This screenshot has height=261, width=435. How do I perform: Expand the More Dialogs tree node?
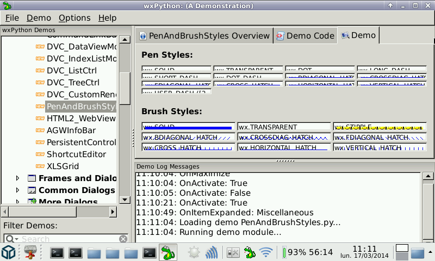[x=17, y=201]
